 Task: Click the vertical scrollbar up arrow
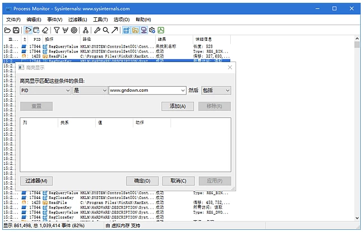click(357, 39)
